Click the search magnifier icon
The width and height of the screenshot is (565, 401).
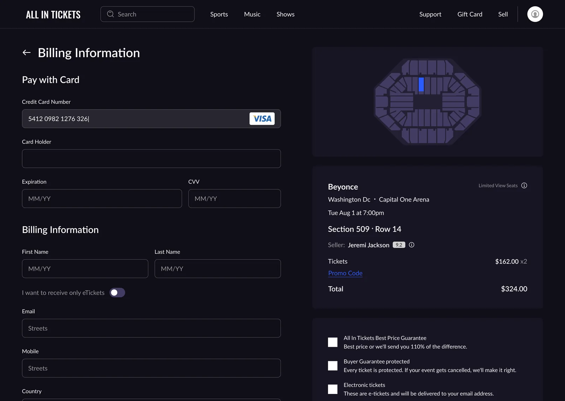point(111,14)
